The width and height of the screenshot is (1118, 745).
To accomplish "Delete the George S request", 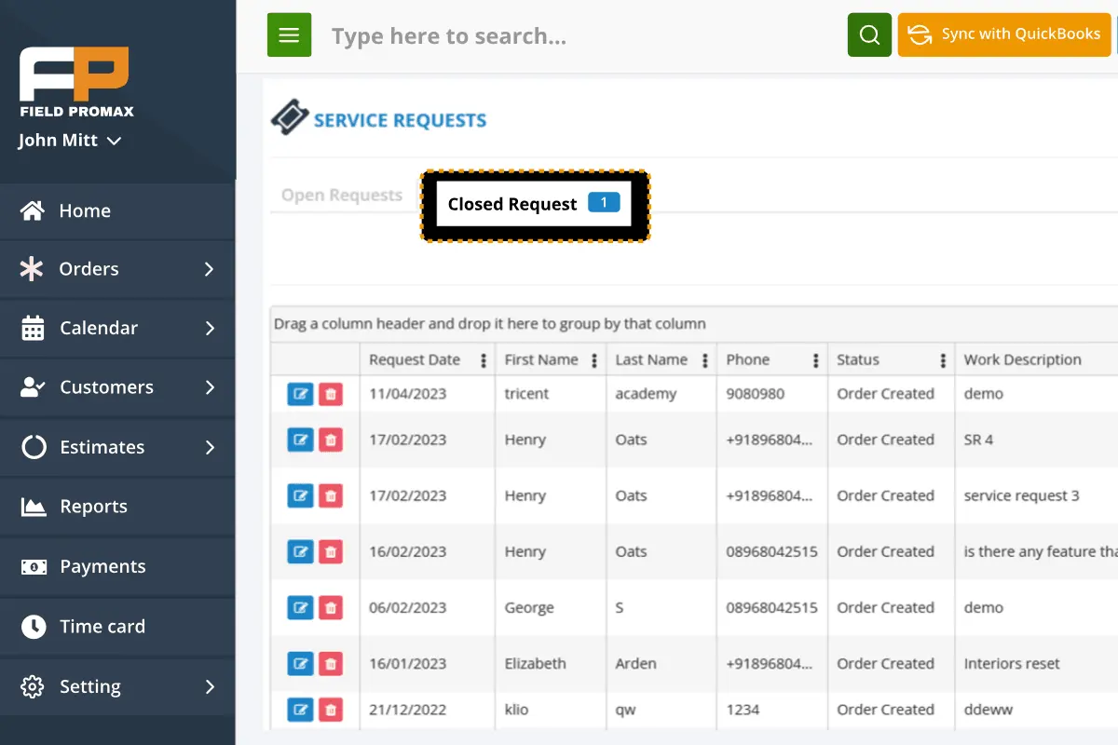I will click(x=330, y=608).
